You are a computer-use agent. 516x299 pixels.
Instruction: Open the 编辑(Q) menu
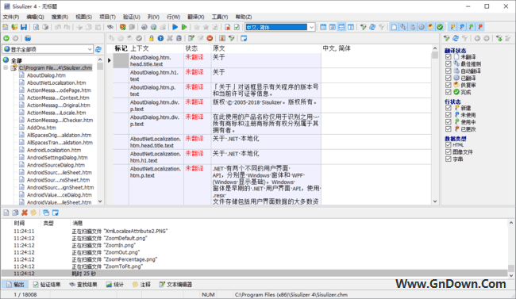point(35,17)
